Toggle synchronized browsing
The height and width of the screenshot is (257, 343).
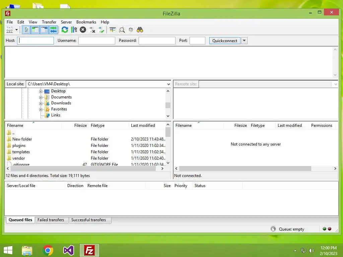click(131, 30)
